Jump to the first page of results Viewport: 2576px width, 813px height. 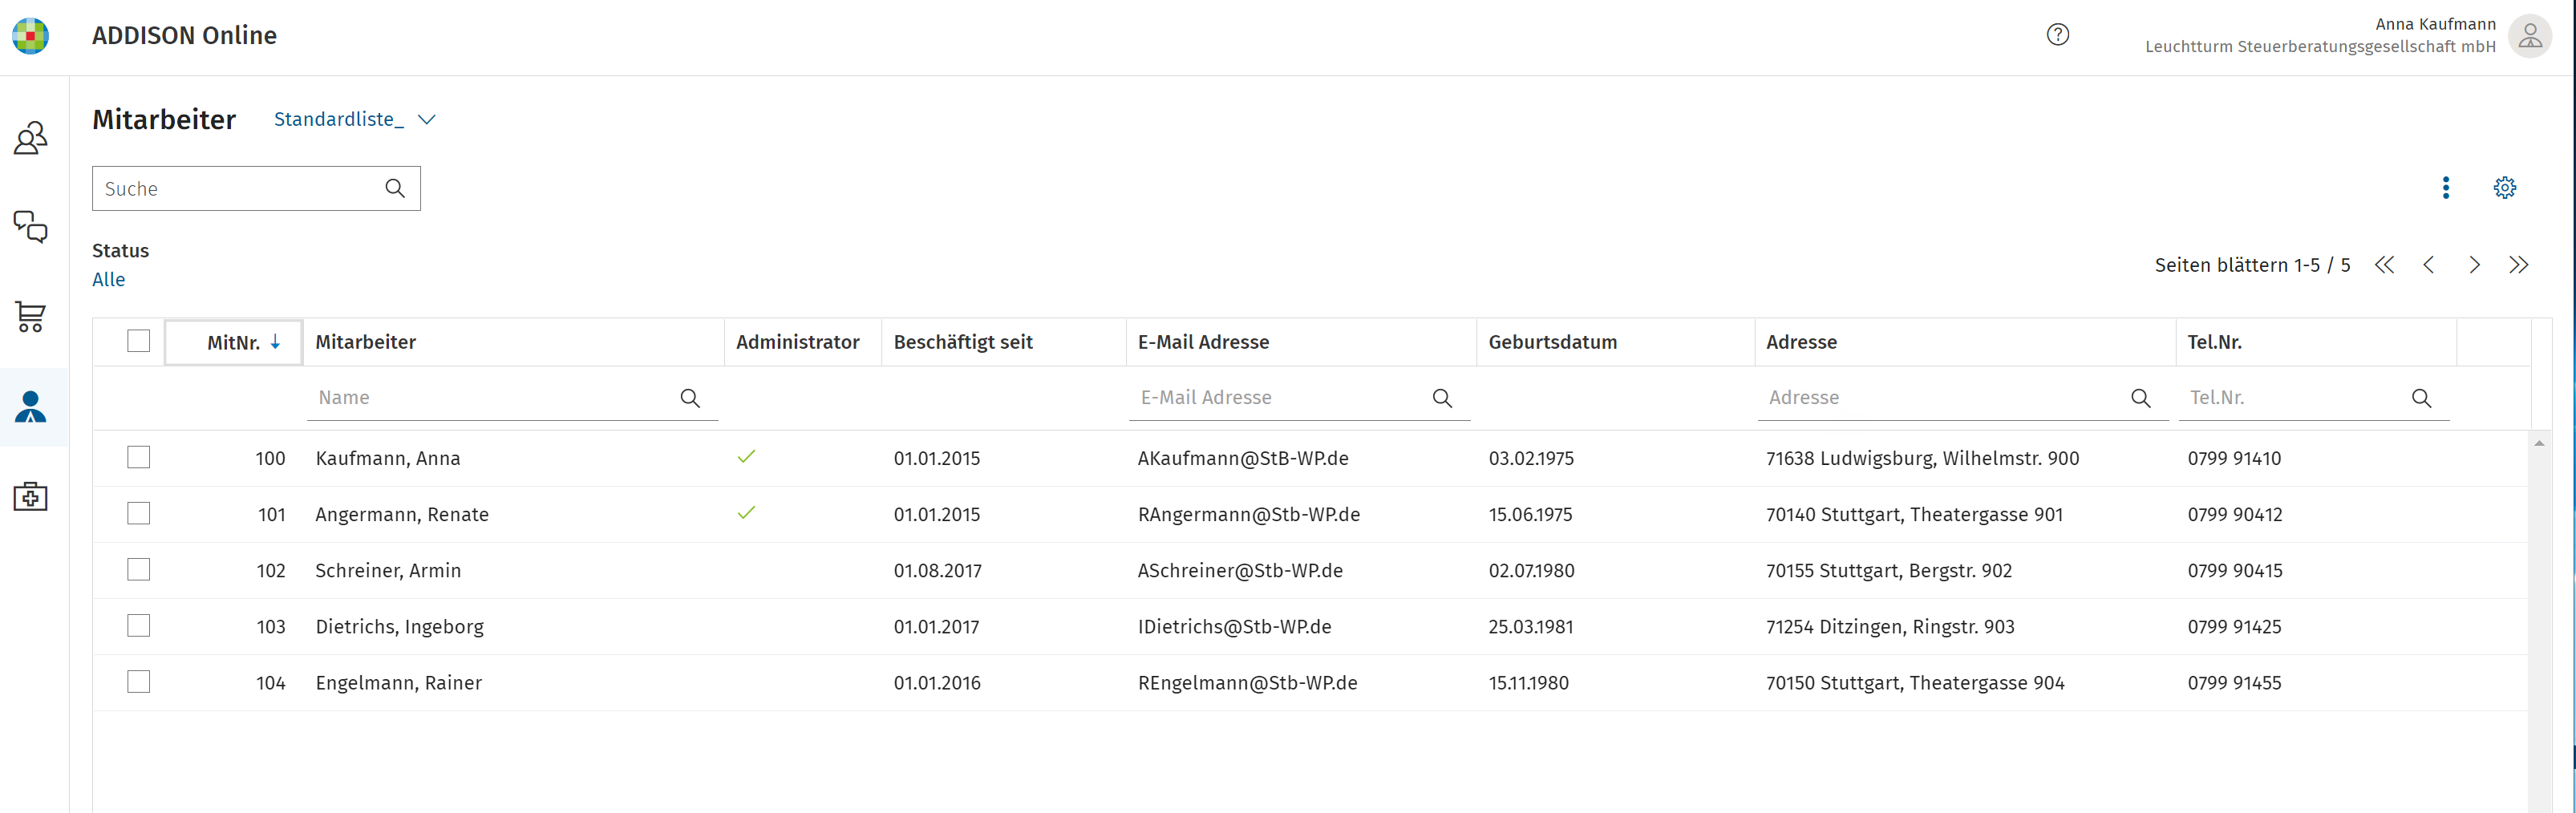point(2385,265)
